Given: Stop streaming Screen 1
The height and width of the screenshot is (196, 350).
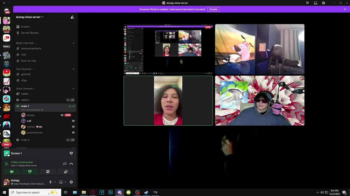Looking at the screenshot, I should (x=71, y=153).
